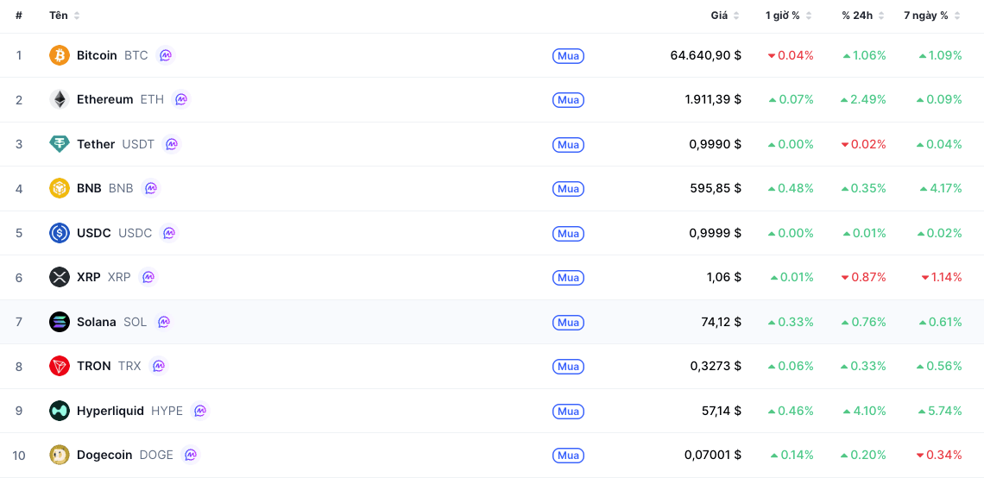The image size is (984, 478).
Task: Click the Mua button for BNB
Action: tap(569, 189)
